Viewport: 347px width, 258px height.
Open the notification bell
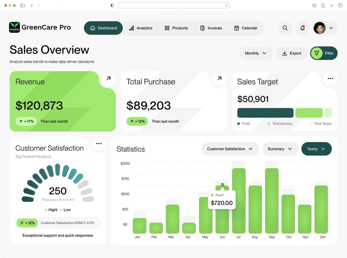pos(302,28)
